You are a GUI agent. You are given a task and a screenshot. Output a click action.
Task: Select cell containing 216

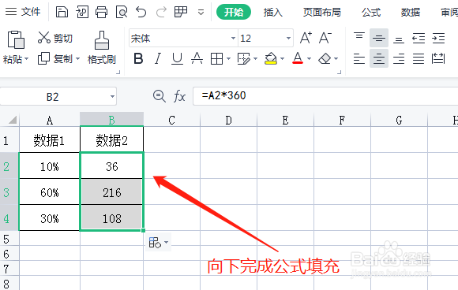111,192
